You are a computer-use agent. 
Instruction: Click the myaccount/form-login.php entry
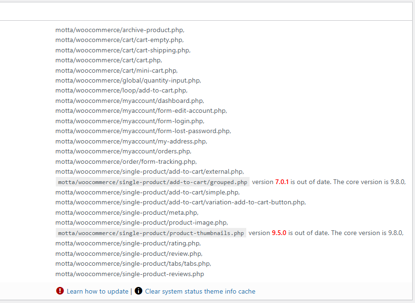130,121
